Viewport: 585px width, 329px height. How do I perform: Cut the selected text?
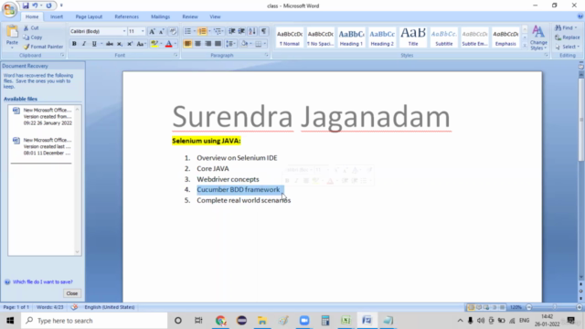[31, 28]
